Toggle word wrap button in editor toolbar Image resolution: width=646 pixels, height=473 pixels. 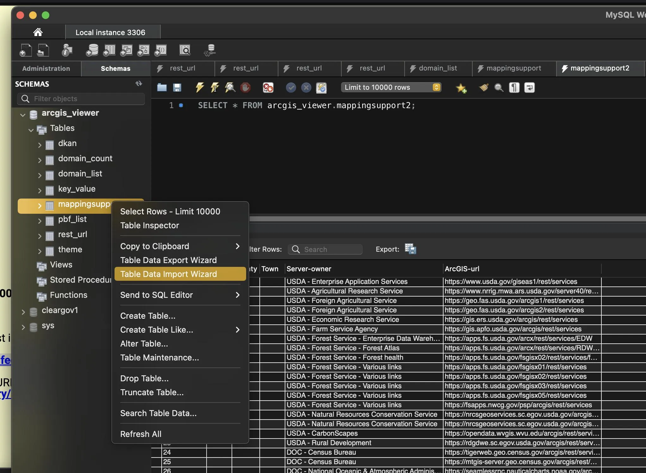pyautogui.click(x=529, y=87)
